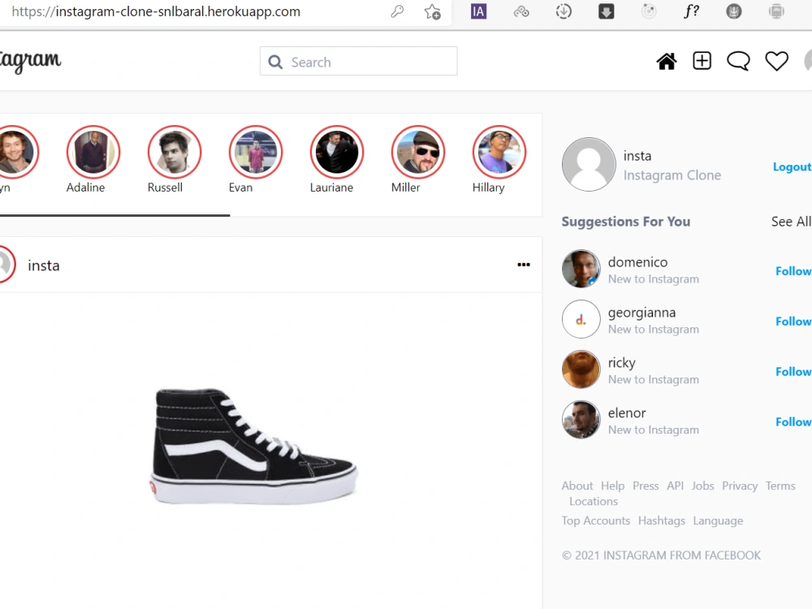Watch Hillary's story
The image size is (812, 609).
[499, 152]
